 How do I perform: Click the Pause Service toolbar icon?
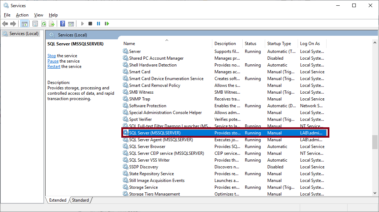point(98,24)
